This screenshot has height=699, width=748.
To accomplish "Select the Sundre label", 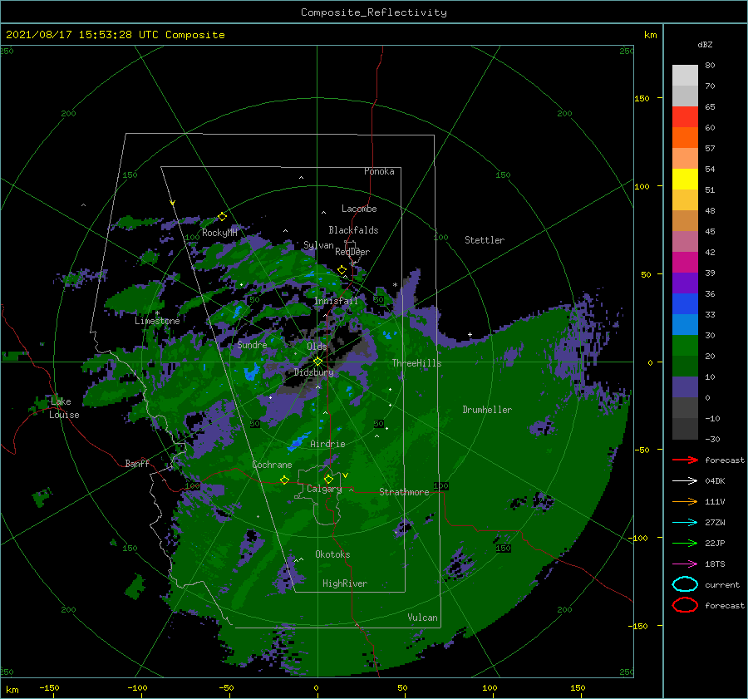I will point(252,345).
